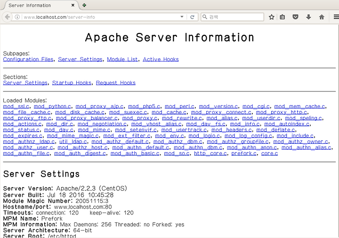The height and width of the screenshot is (238, 339).
Task: Open Server Settings subpage link under Subpages
Action: point(80,59)
